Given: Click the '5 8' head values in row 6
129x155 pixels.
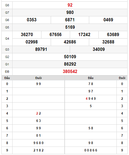Looking at the screenshot, I should coord(91,128).
